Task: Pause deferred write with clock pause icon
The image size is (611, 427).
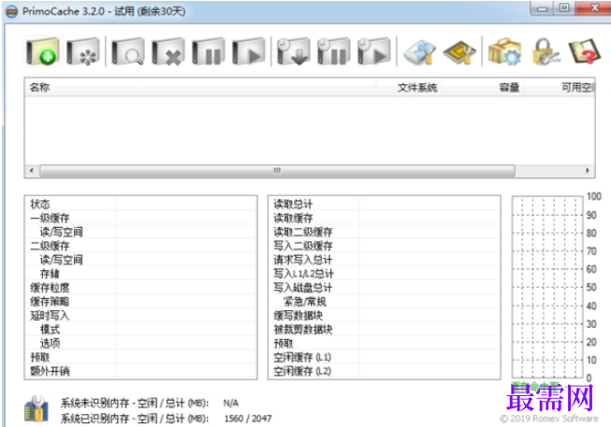Action: click(333, 51)
